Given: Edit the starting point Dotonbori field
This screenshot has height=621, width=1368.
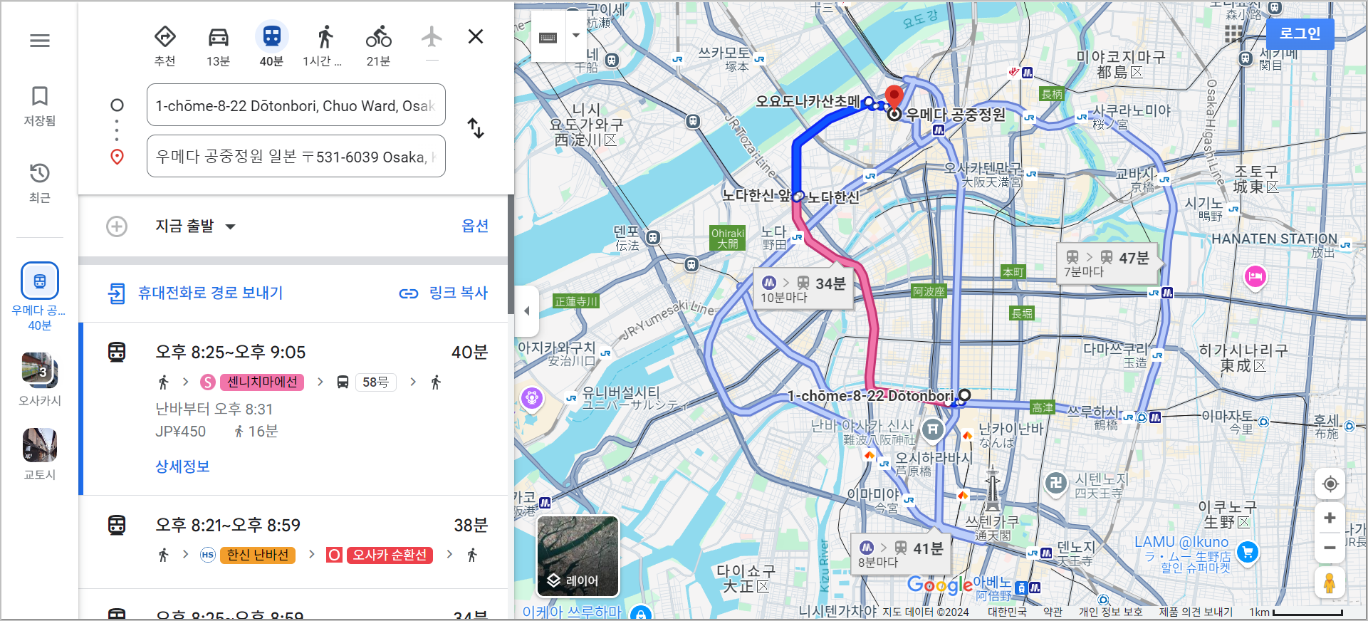Looking at the screenshot, I should pos(296,105).
